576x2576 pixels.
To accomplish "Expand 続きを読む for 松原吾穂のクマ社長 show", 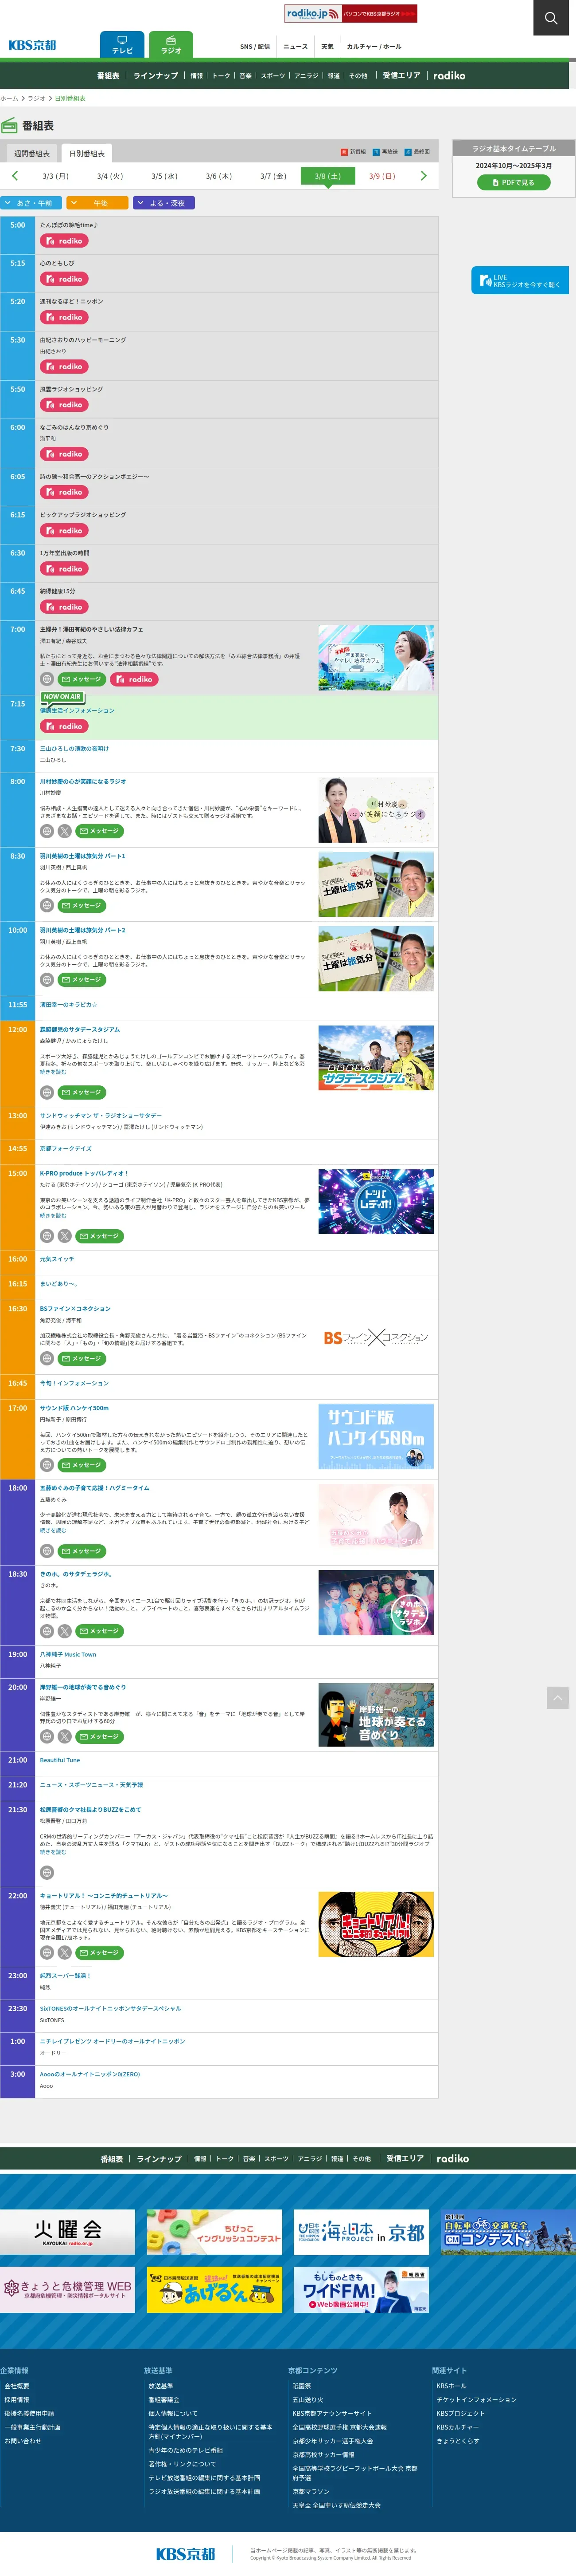I will [x=53, y=1852].
